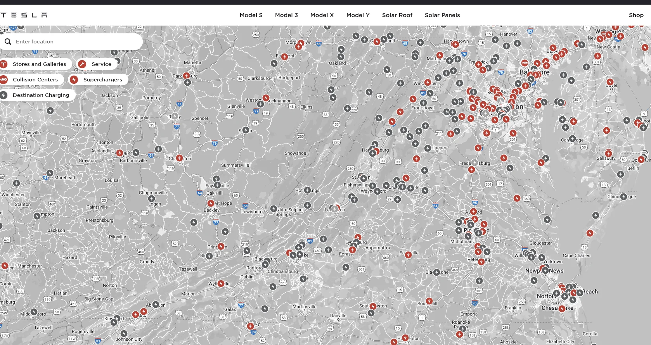Open the Destination Charging pin at Middlesboro

pos(34,312)
